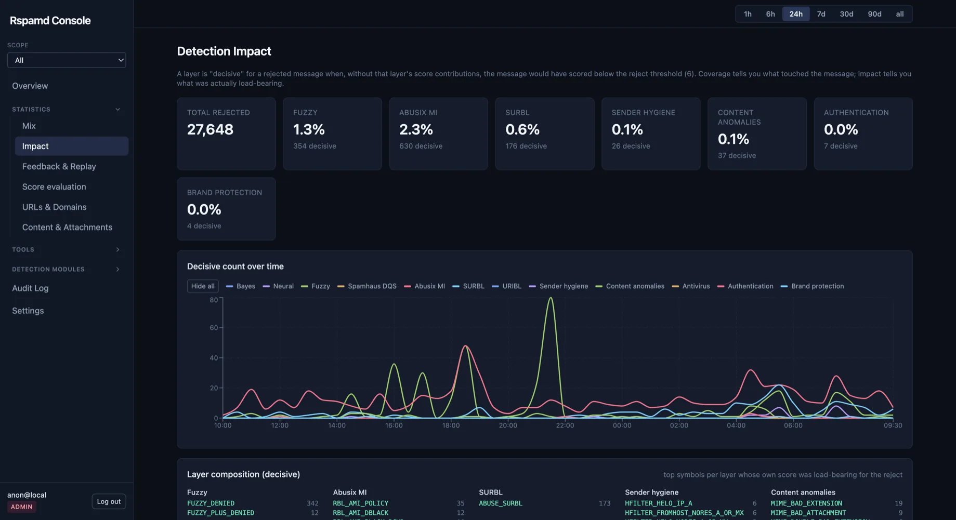956x520 pixels.
Task: Open the Overview page
Action: [x=30, y=86]
